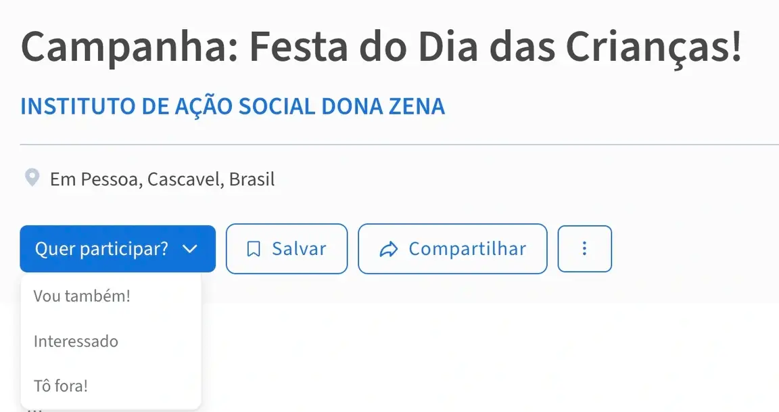The image size is (779, 412).
Task: Click the share arrow icon
Action: 389,249
